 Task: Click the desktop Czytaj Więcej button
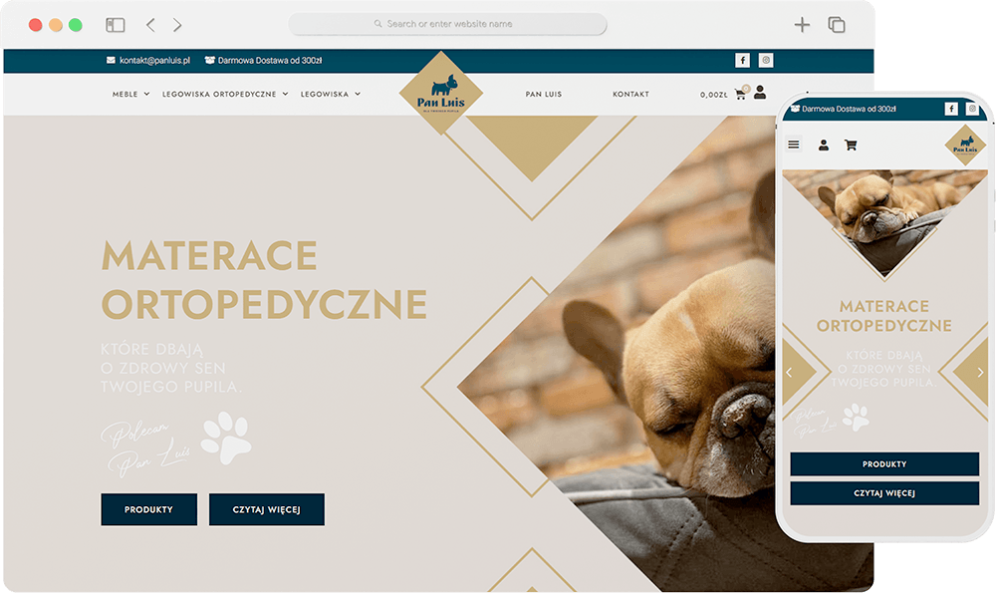click(x=267, y=509)
